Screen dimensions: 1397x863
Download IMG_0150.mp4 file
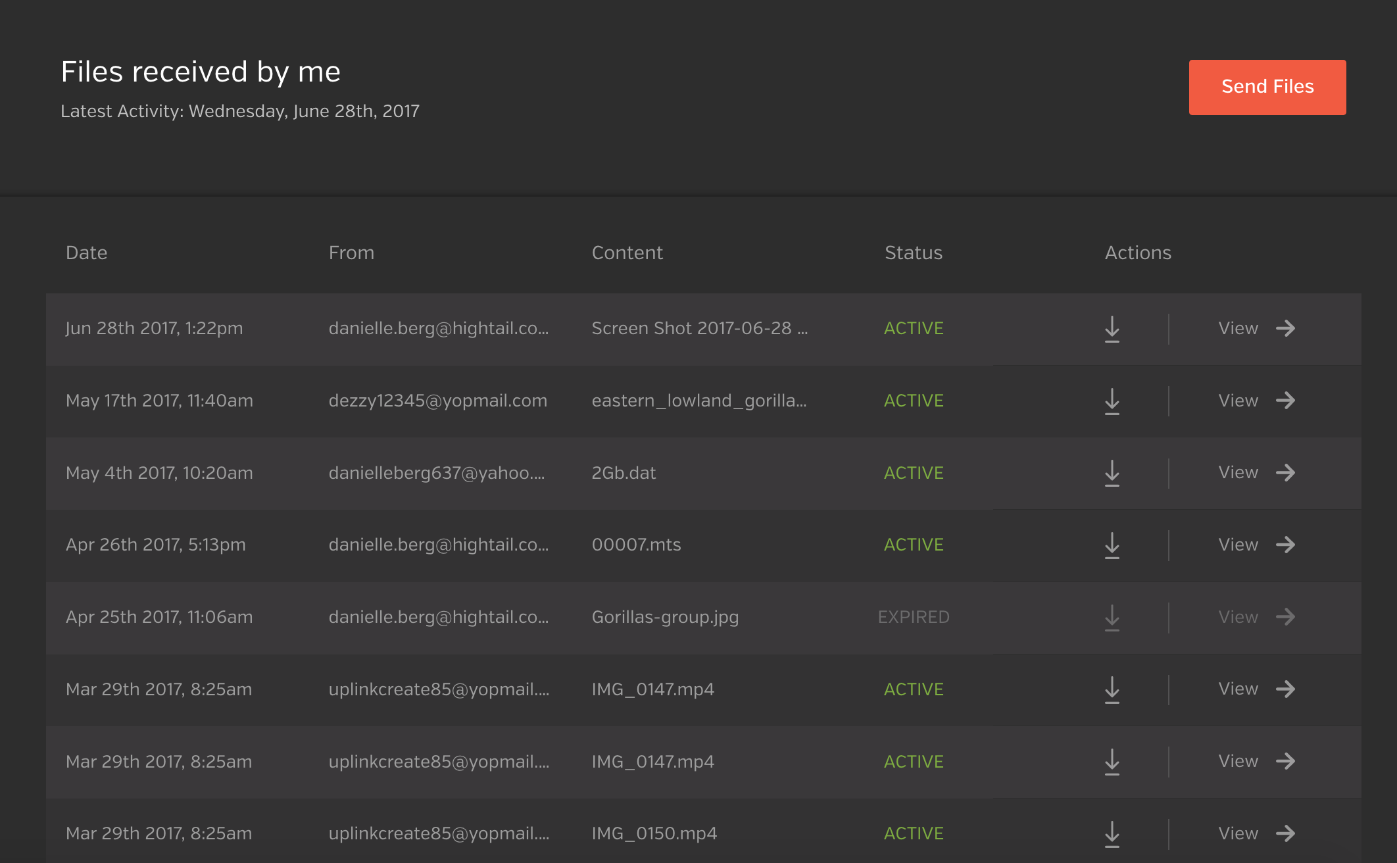coord(1112,834)
